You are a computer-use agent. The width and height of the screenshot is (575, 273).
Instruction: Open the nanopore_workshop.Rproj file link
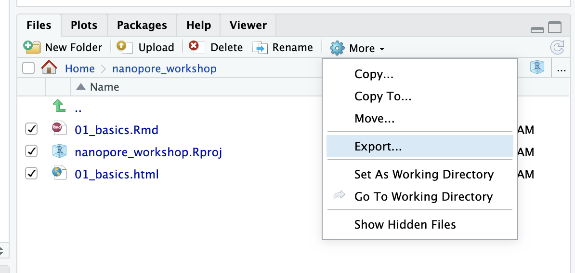click(148, 152)
